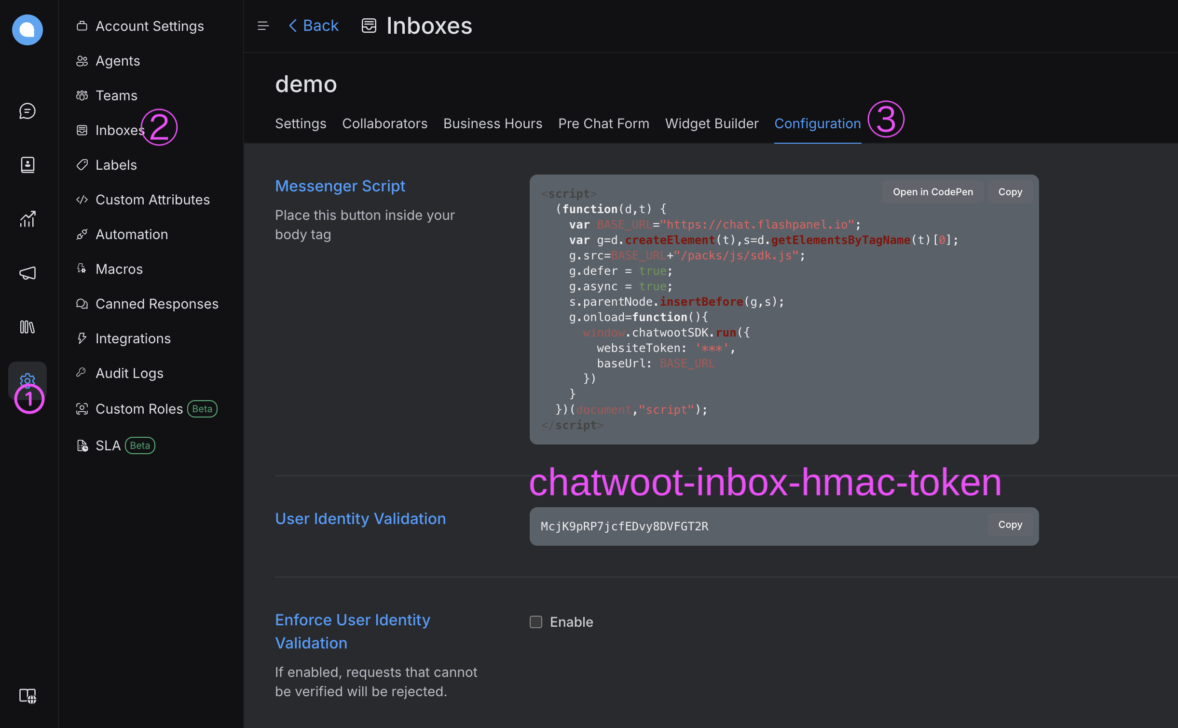Open Canned Responses in settings menu

tap(157, 304)
